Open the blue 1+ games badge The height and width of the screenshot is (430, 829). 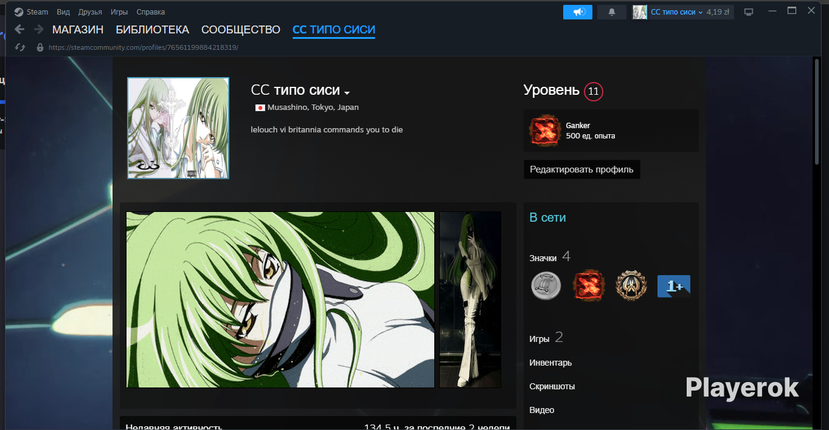coord(674,286)
